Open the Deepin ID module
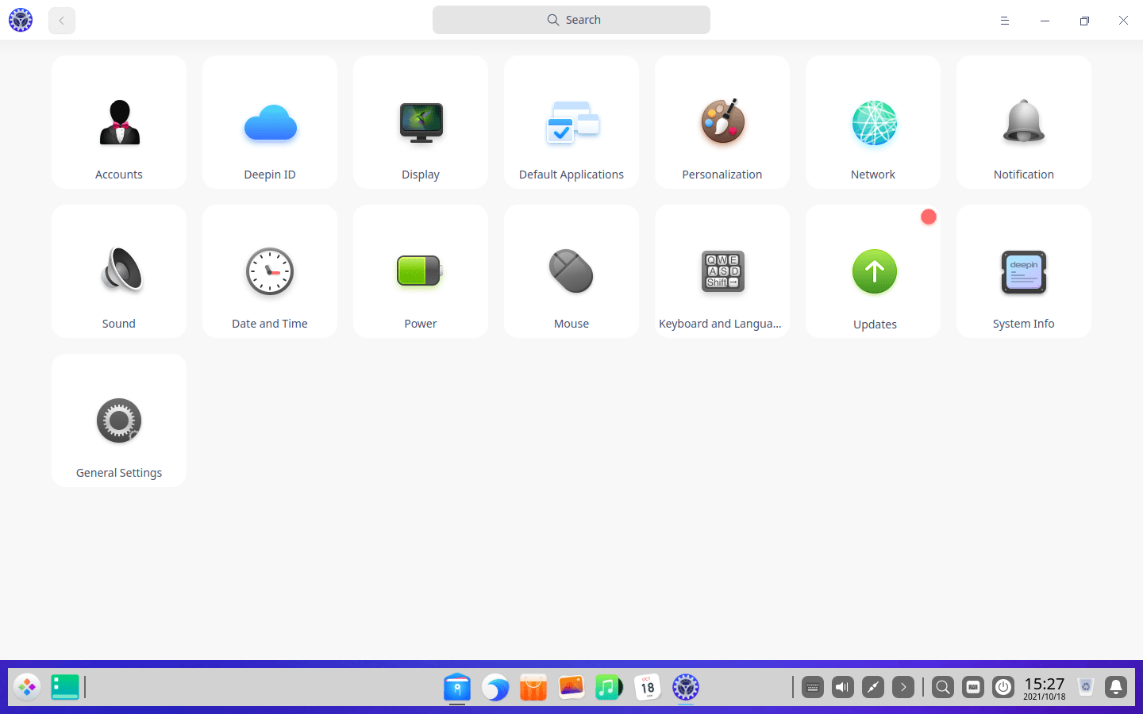Screen dimensions: 1143x714 (x=269, y=122)
